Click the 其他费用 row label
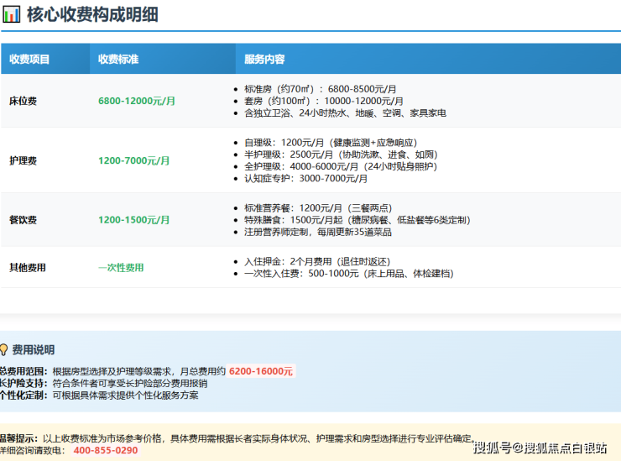This screenshot has height=461, width=621. [28, 268]
